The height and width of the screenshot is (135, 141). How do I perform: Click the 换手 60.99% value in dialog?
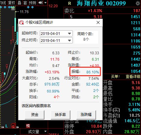tap(53, 91)
